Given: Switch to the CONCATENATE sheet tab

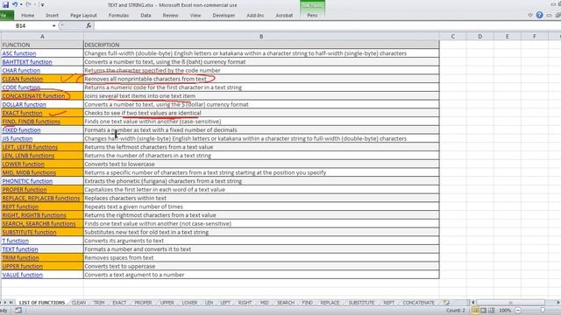Looking at the screenshot, I should pos(418,303).
